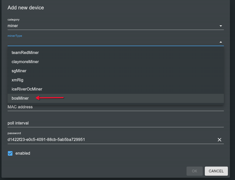This screenshot has height=180, width=235.
Task: Focus the MAC address field
Action: 115,107
